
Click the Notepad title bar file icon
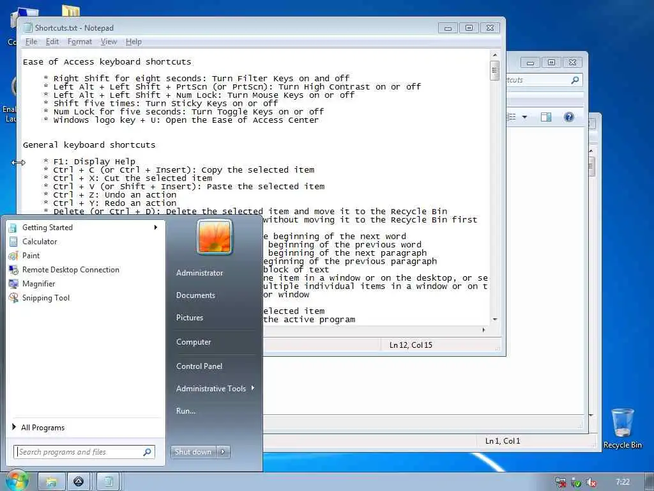(x=28, y=27)
